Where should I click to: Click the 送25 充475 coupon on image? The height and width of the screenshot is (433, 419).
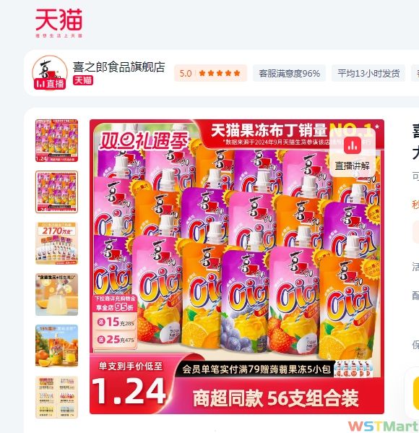click(116, 339)
